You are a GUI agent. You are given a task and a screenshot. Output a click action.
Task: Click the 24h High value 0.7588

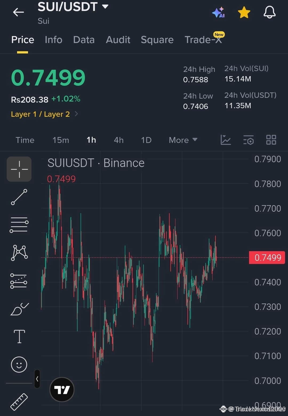coord(195,80)
